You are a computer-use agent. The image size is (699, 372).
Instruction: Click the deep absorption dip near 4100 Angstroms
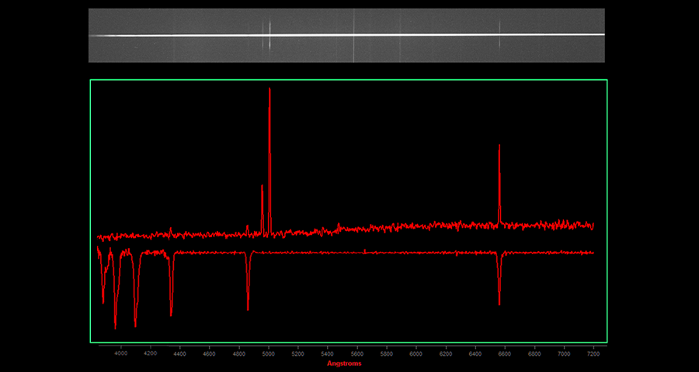[x=135, y=325]
